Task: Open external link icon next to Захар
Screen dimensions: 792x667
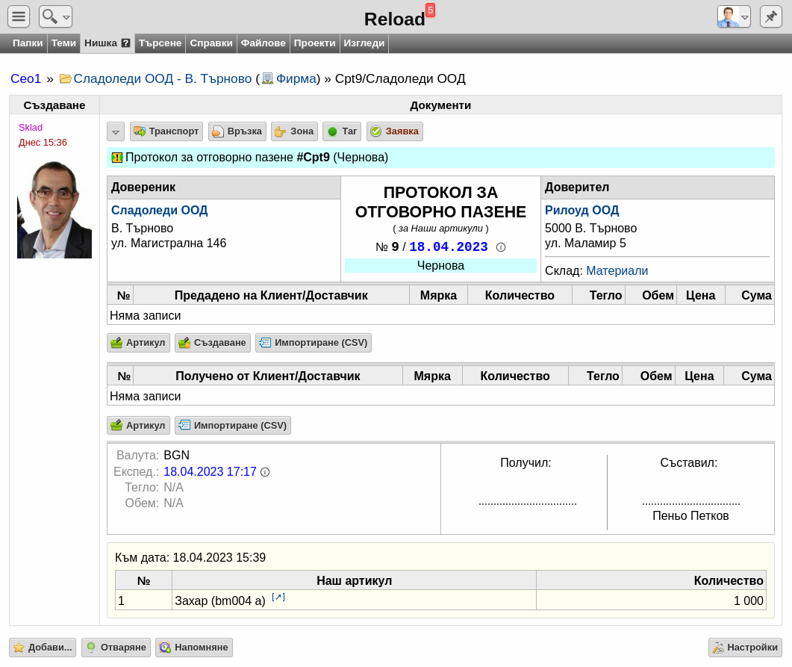Action: point(278,598)
